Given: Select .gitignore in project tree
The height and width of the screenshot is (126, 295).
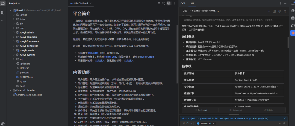Looking at the screenshot, I should (23, 64).
